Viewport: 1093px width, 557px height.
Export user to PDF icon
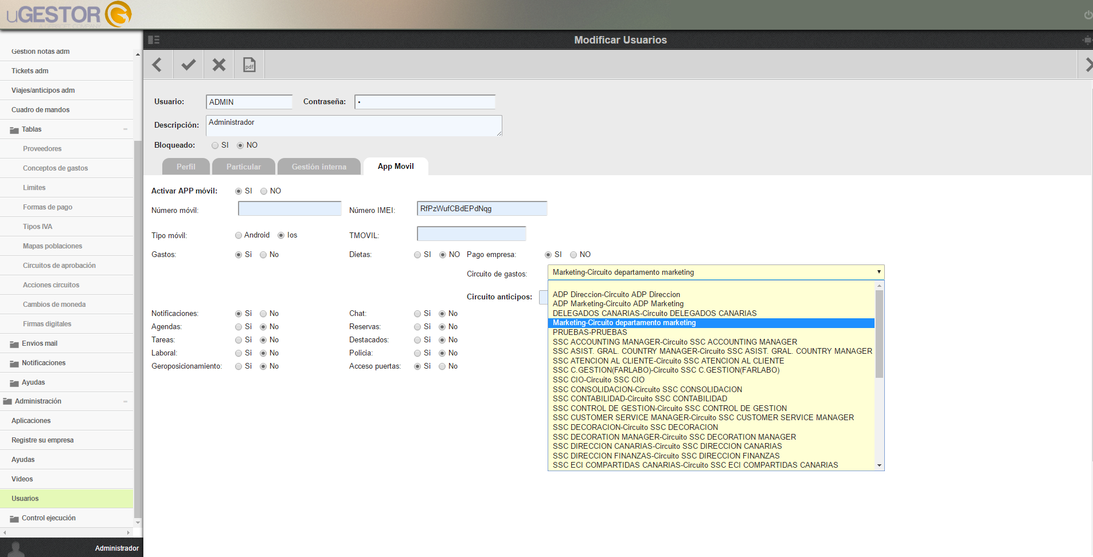click(x=249, y=65)
